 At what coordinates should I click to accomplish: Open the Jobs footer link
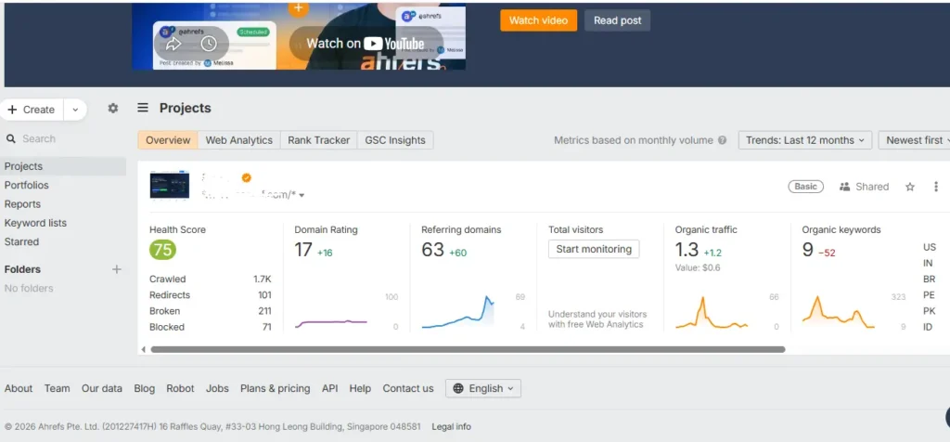pos(217,389)
